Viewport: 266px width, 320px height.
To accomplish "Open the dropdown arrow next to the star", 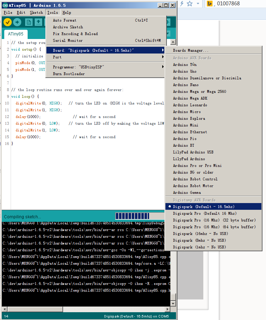I will coord(198,4).
